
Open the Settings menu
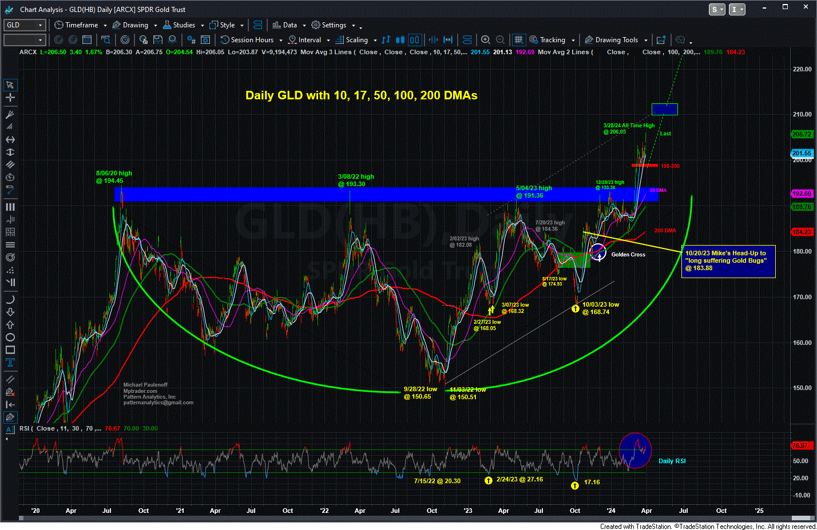328,25
